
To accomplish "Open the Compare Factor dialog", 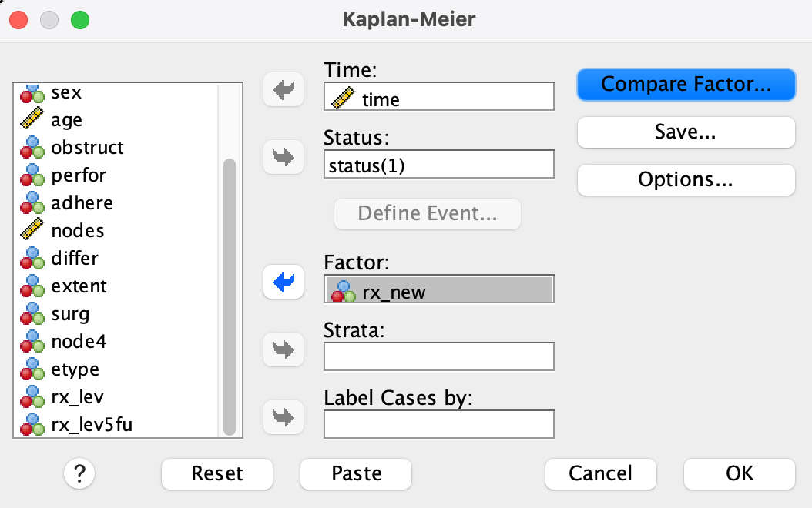I will tap(686, 84).
